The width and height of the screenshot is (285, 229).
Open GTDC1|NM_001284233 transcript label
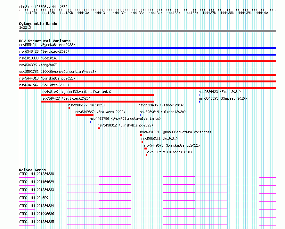pos(37,190)
